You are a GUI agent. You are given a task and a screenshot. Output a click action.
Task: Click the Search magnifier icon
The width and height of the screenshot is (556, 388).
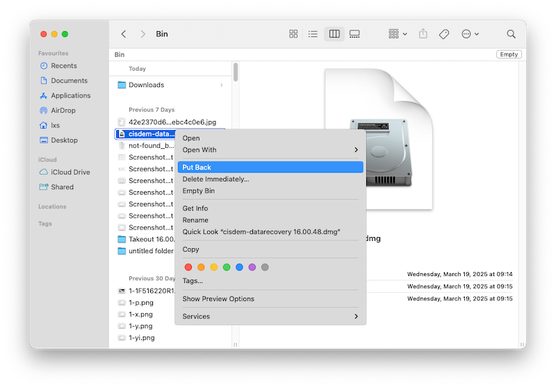click(x=511, y=34)
